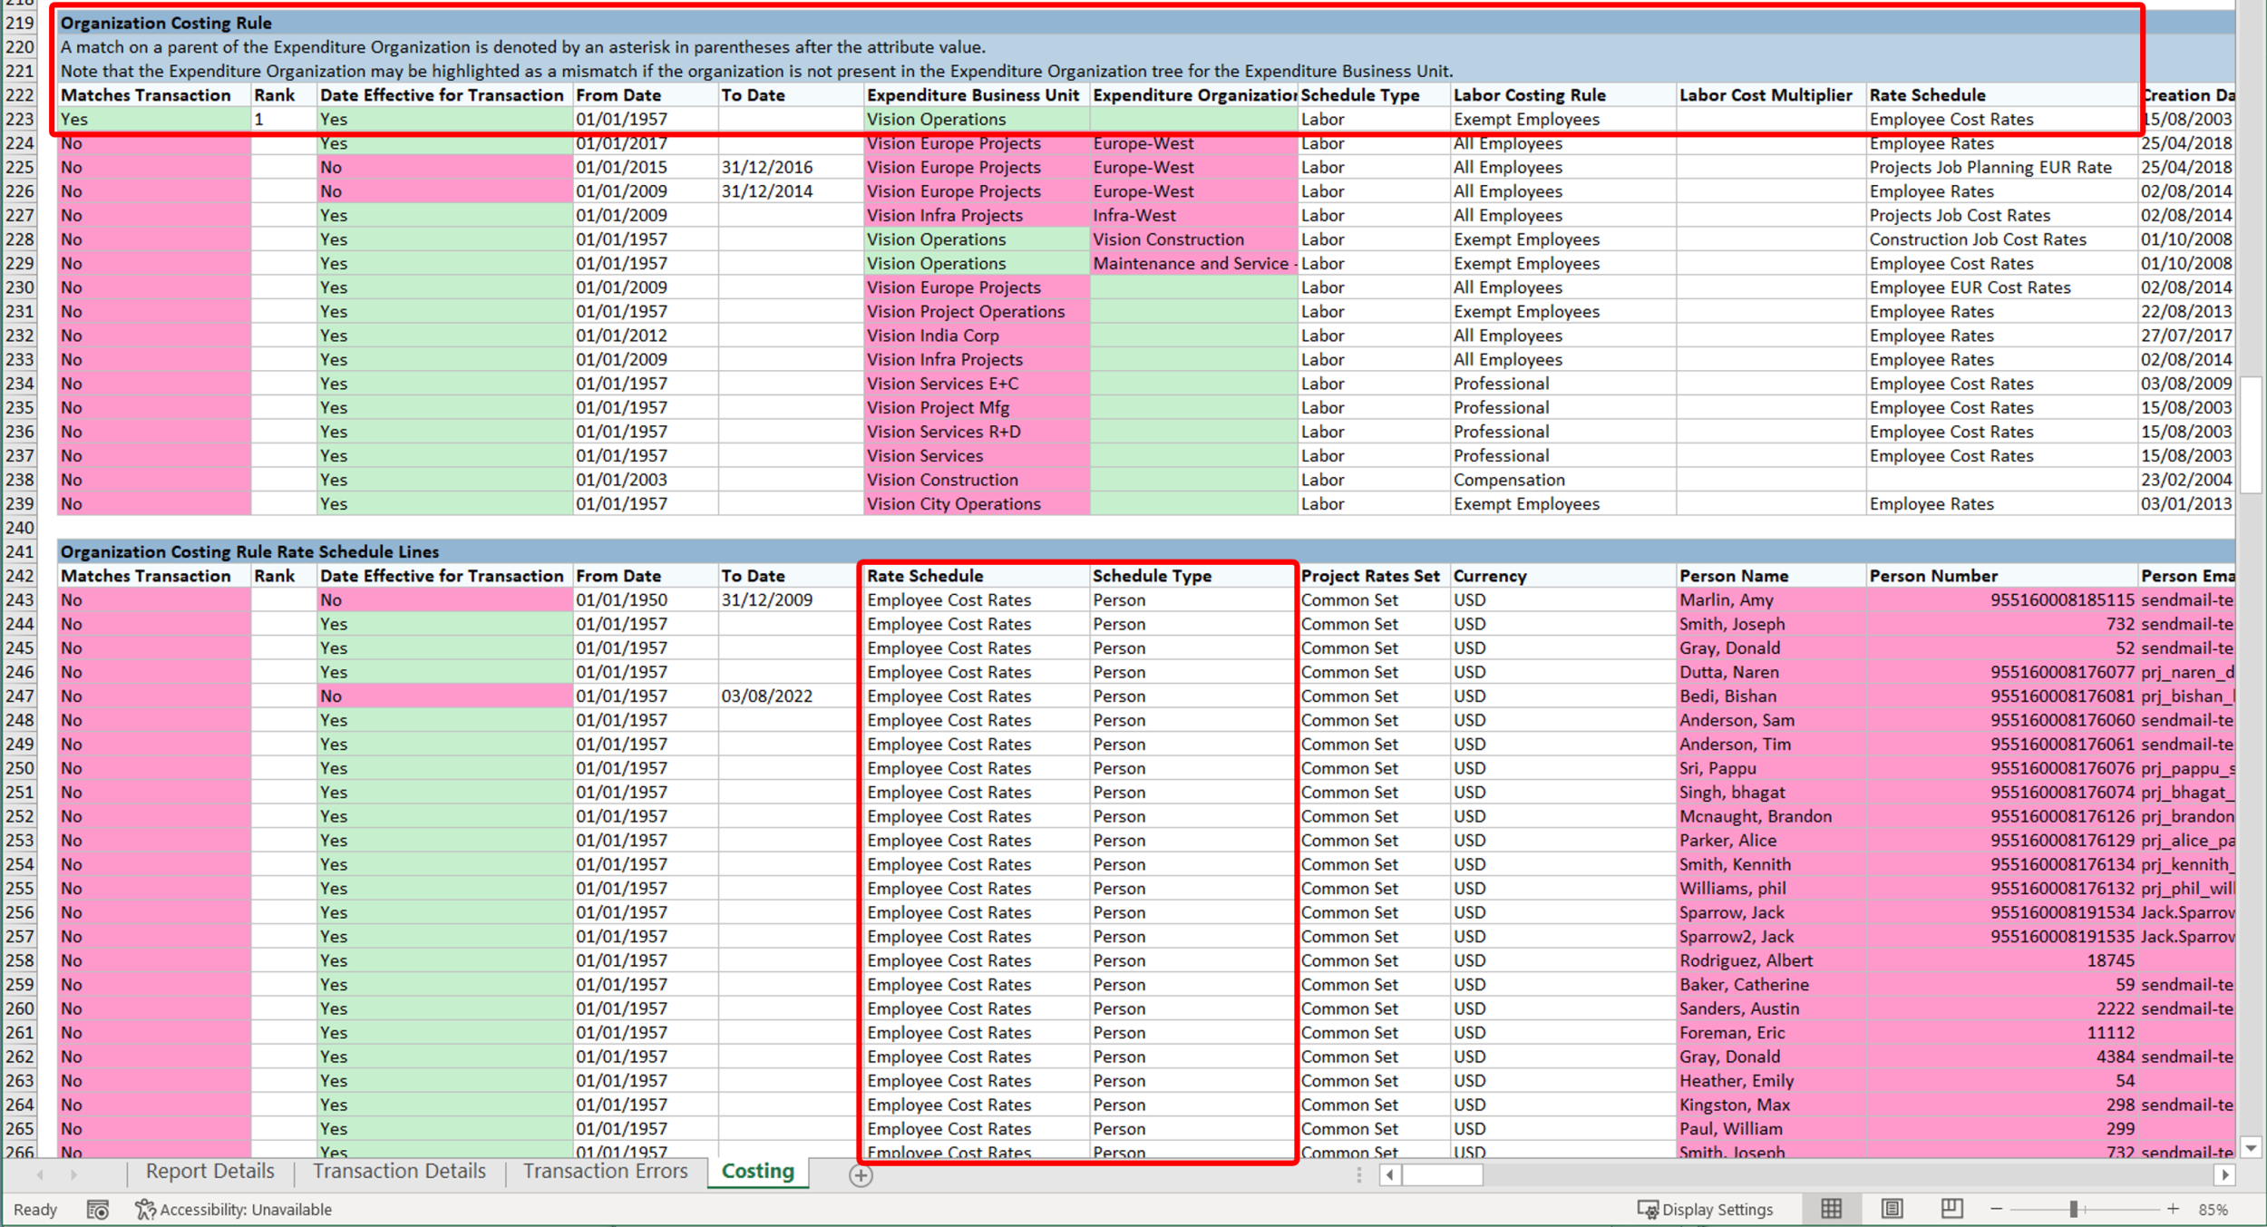Zoom in with the plus icon
This screenshot has height=1227, width=2267.
(2173, 1209)
